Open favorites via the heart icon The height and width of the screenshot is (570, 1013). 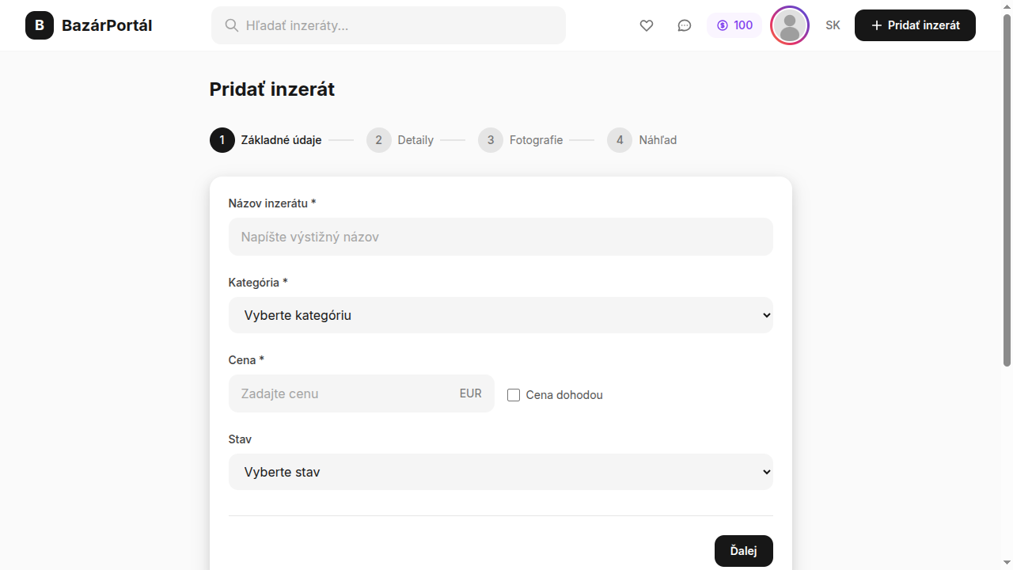tap(647, 25)
